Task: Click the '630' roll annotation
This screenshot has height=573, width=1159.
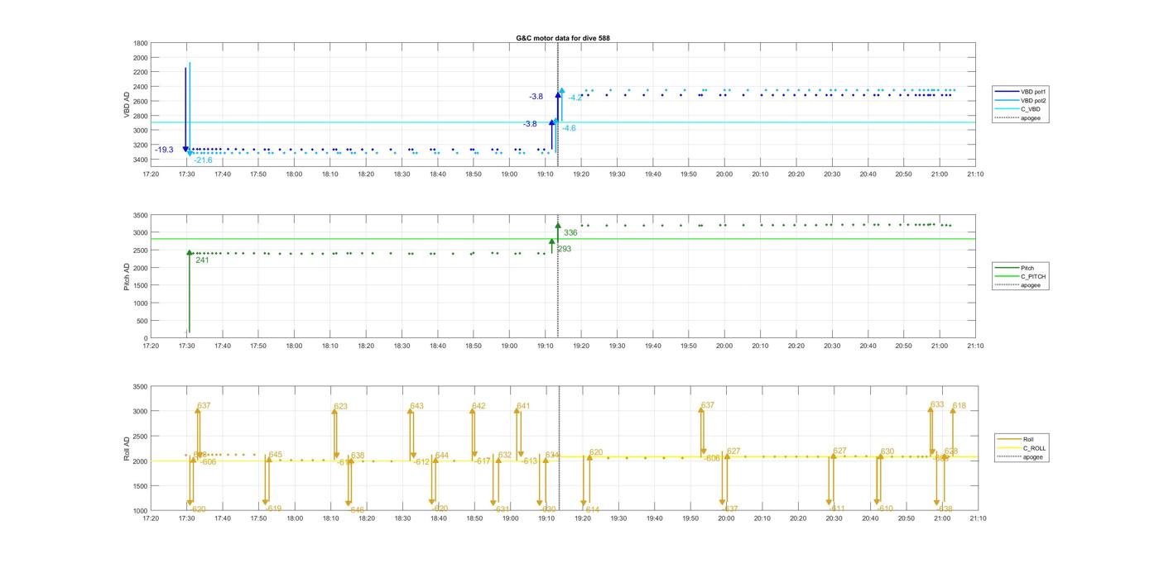Action: click(887, 451)
